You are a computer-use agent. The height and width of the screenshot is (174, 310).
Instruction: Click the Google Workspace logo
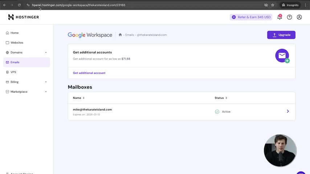[x=90, y=35]
